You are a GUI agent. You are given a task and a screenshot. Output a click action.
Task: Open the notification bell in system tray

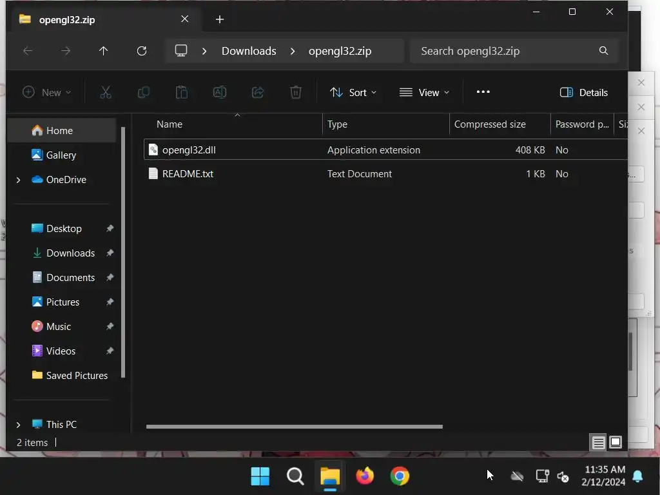coord(637,476)
